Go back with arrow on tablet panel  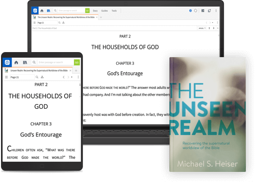(64, 77)
